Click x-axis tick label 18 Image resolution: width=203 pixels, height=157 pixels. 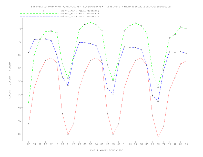(x=62, y=144)
